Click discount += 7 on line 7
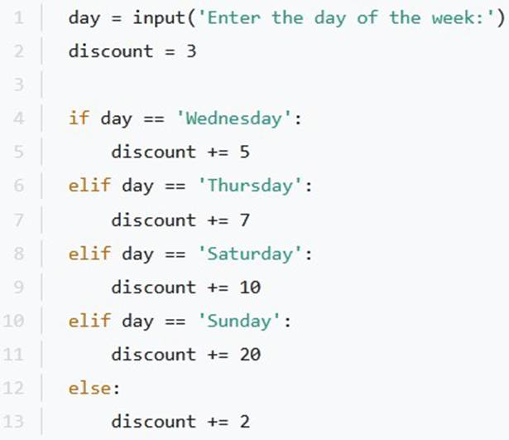 (180, 220)
